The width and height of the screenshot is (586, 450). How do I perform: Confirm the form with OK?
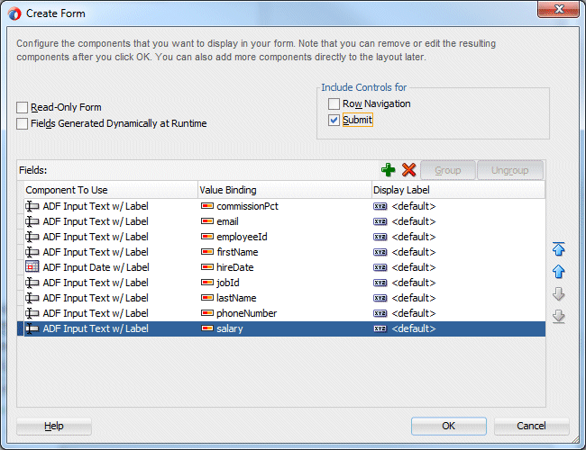click(x=448, y=426)
